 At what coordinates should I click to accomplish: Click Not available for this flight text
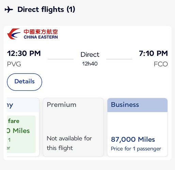pos(69,143)
